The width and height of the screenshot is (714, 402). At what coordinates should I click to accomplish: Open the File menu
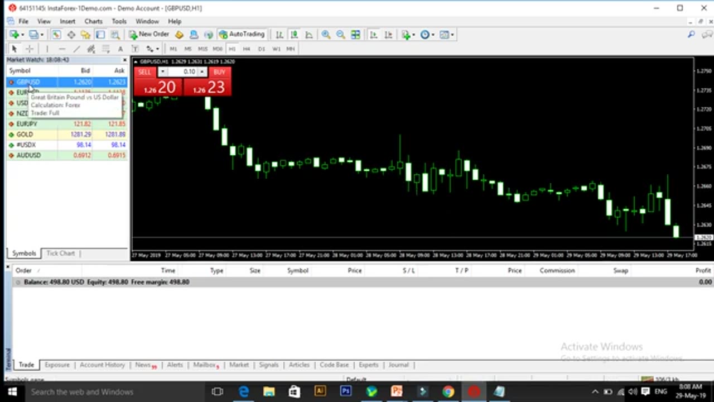click(23, 21)
